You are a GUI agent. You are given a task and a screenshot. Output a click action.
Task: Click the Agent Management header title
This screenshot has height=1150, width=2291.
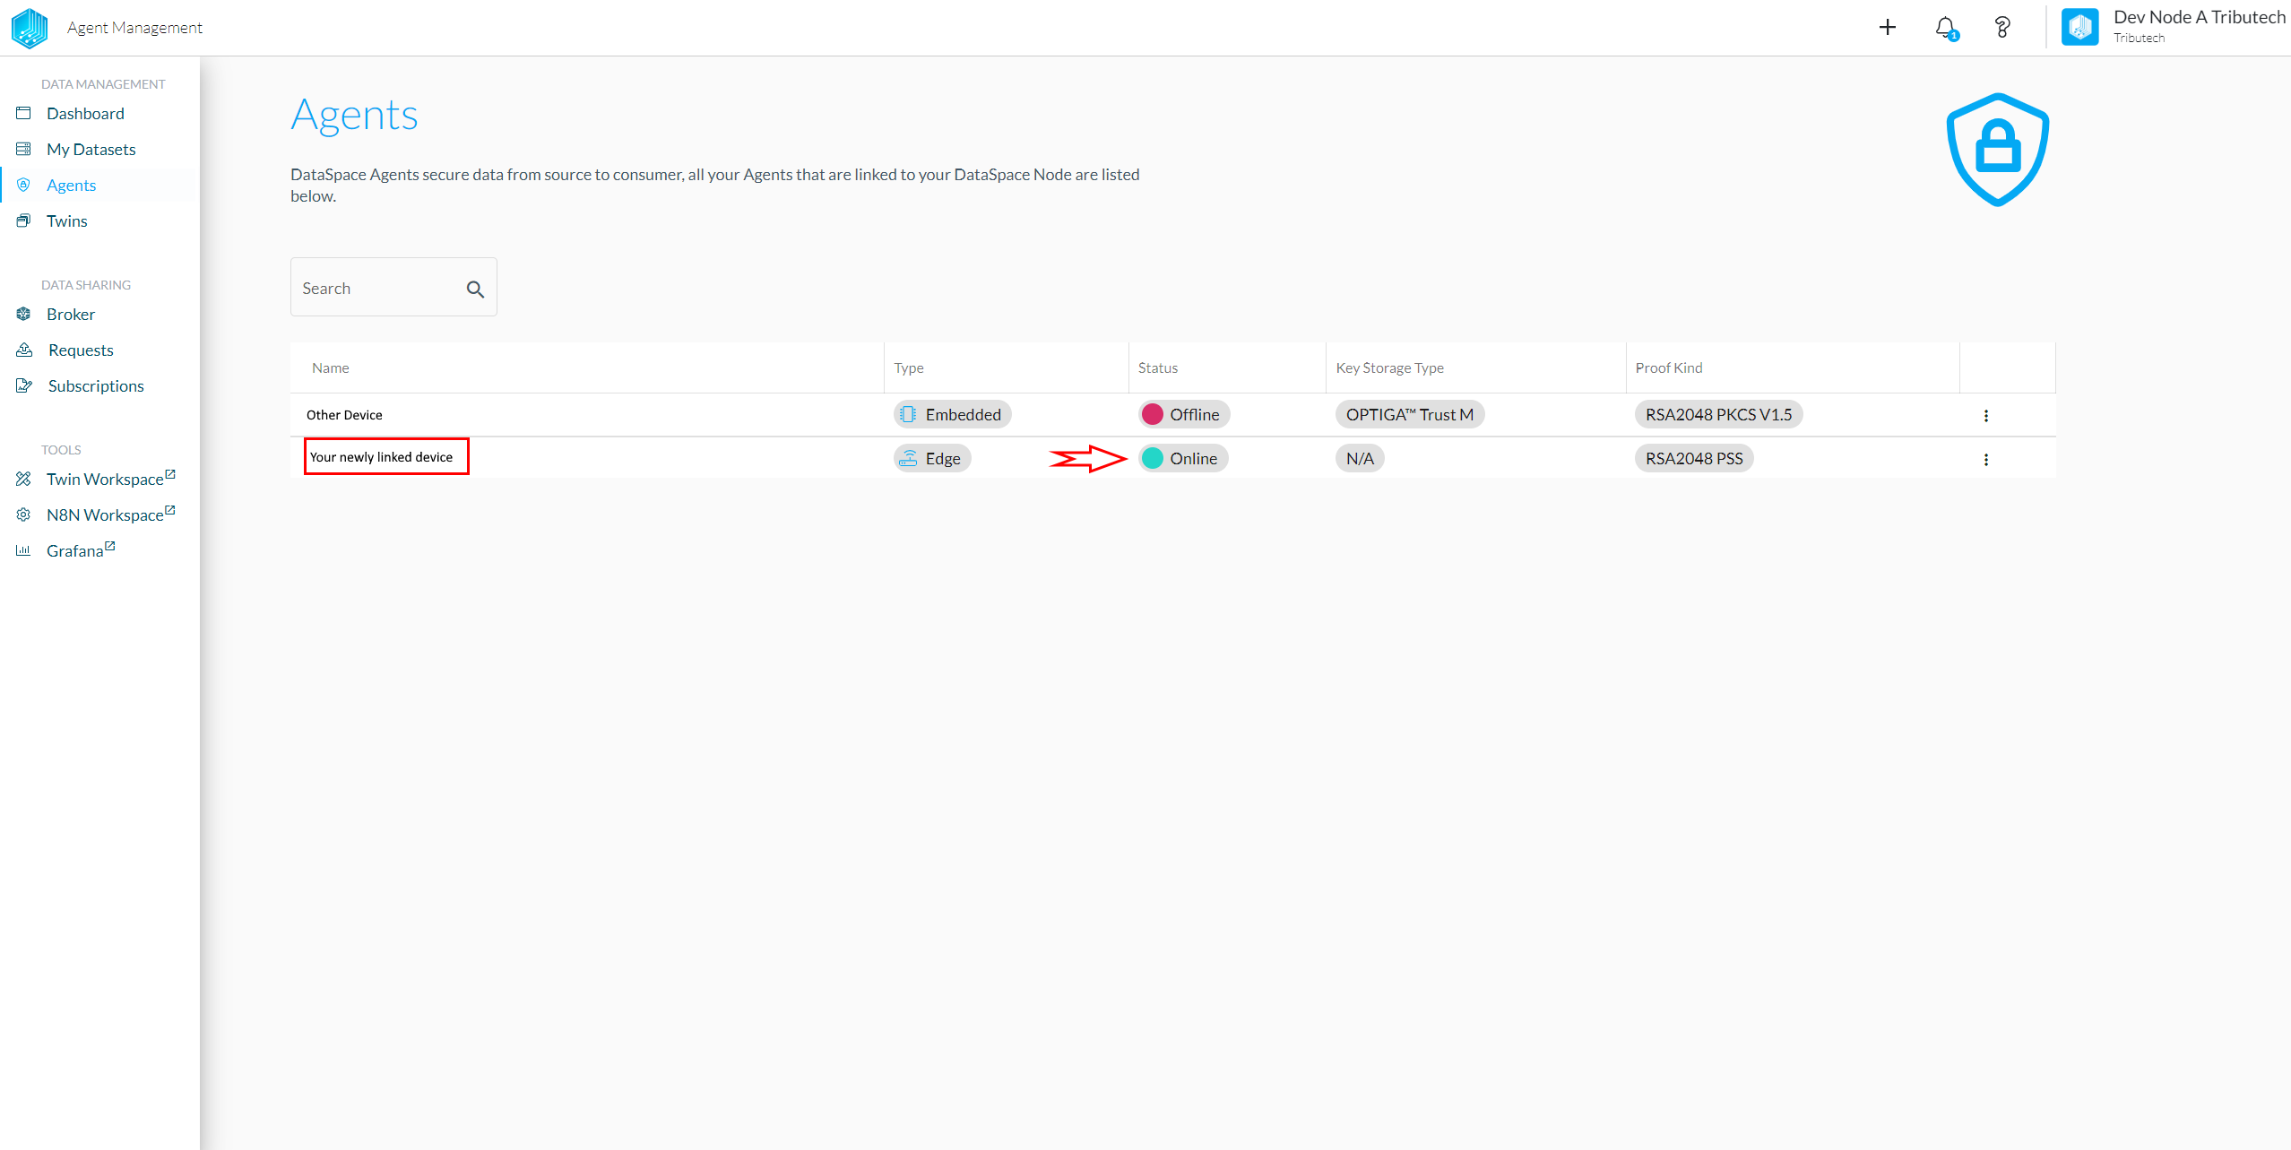[x=134, y=28]
